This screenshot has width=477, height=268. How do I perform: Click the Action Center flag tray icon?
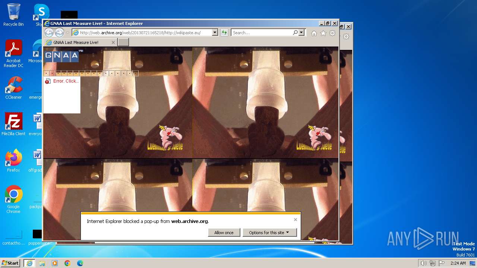point(442,263)
